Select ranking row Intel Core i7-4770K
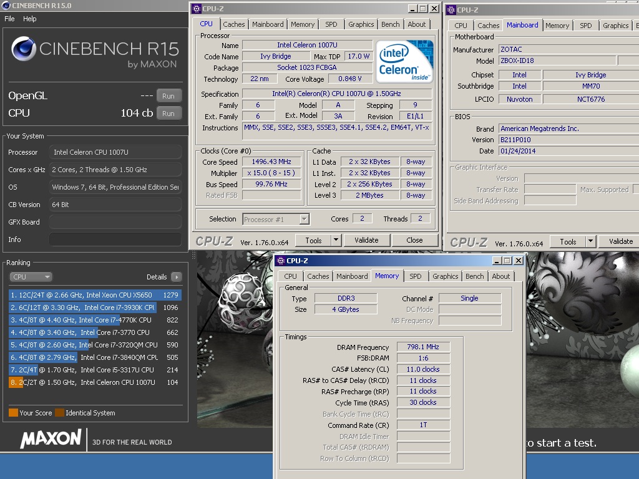The image size is (639, 479). pos(95,320)
